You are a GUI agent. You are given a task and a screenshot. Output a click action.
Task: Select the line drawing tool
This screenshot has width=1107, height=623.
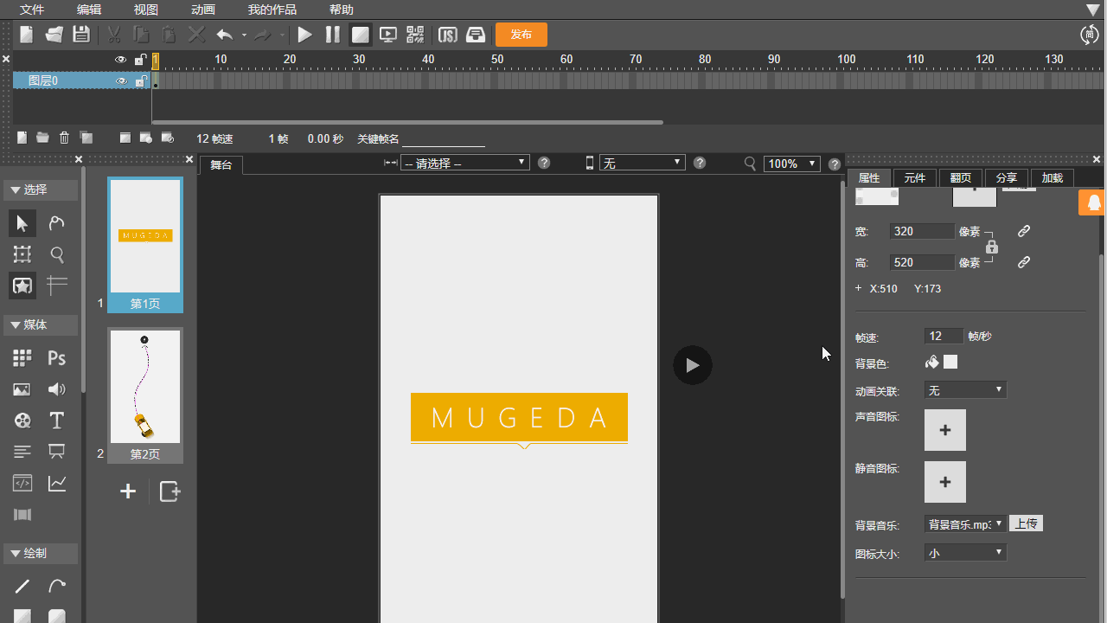[x=22, y=586]
